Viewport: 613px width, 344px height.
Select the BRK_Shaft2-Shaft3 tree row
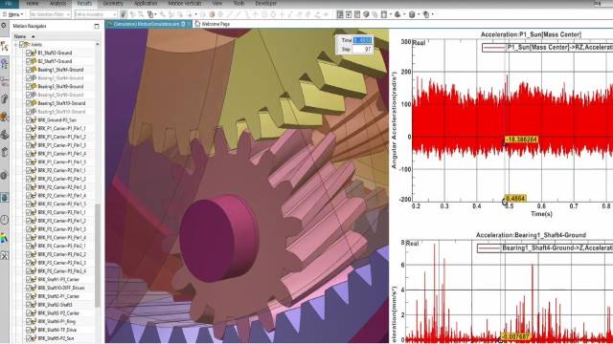click(55, 305)
